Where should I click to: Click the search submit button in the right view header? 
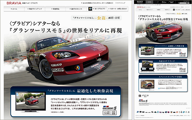pos(189,3)
